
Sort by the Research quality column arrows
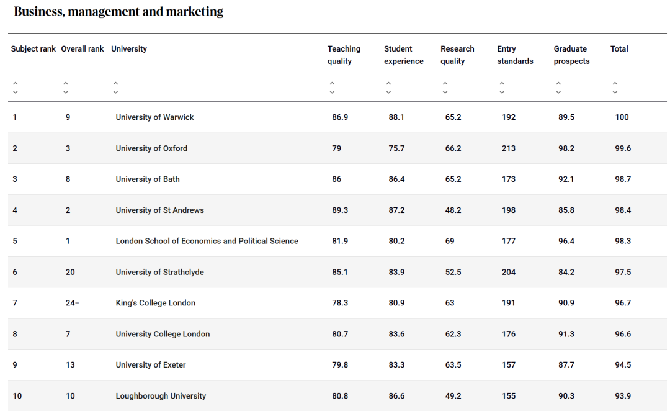click(x=445, y=88)
